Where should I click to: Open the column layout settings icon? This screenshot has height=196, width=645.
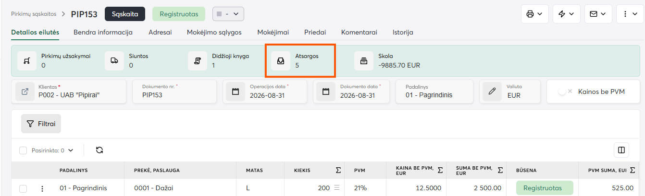point(621,150)
